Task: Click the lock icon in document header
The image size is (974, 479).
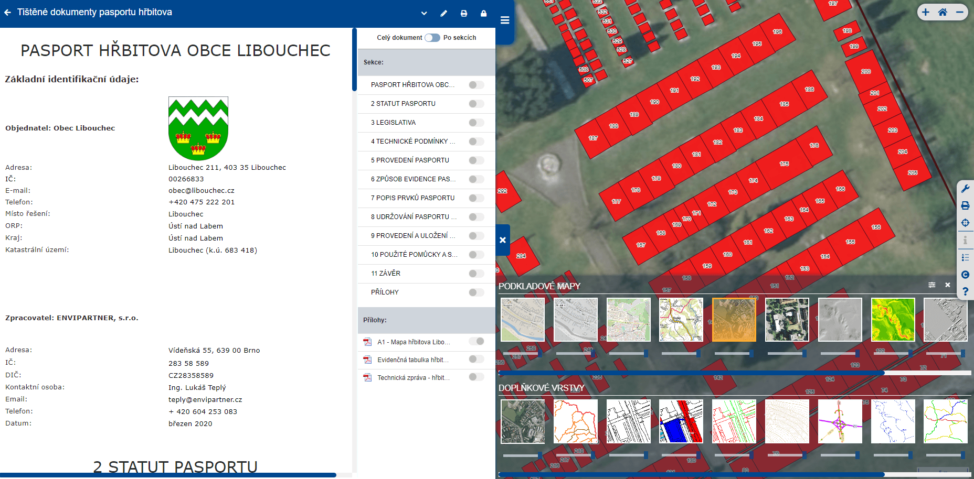Action: coord(483,13)
